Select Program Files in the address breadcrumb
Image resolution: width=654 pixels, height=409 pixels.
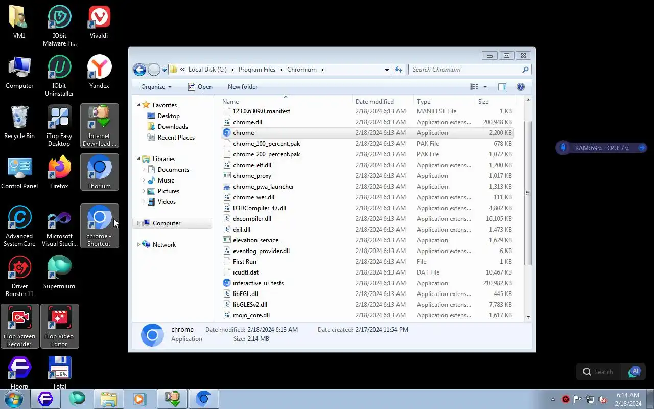coord(257,70)
